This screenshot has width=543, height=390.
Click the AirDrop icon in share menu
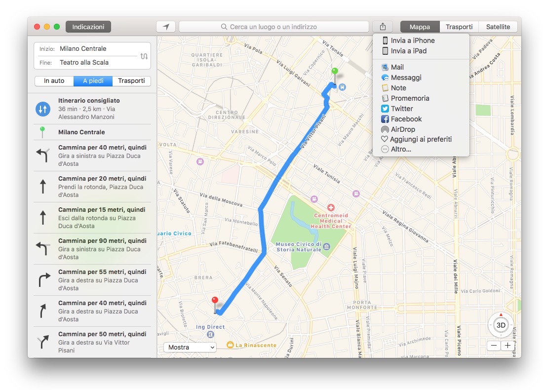(x=385, y=129)
